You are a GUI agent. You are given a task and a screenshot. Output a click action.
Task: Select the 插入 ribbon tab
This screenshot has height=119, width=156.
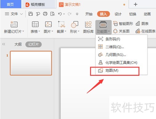point(103,14)
